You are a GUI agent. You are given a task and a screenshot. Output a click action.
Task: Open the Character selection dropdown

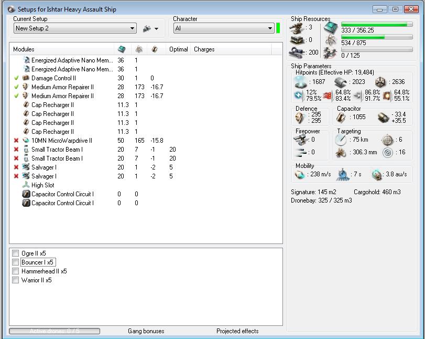click(223, 28)
